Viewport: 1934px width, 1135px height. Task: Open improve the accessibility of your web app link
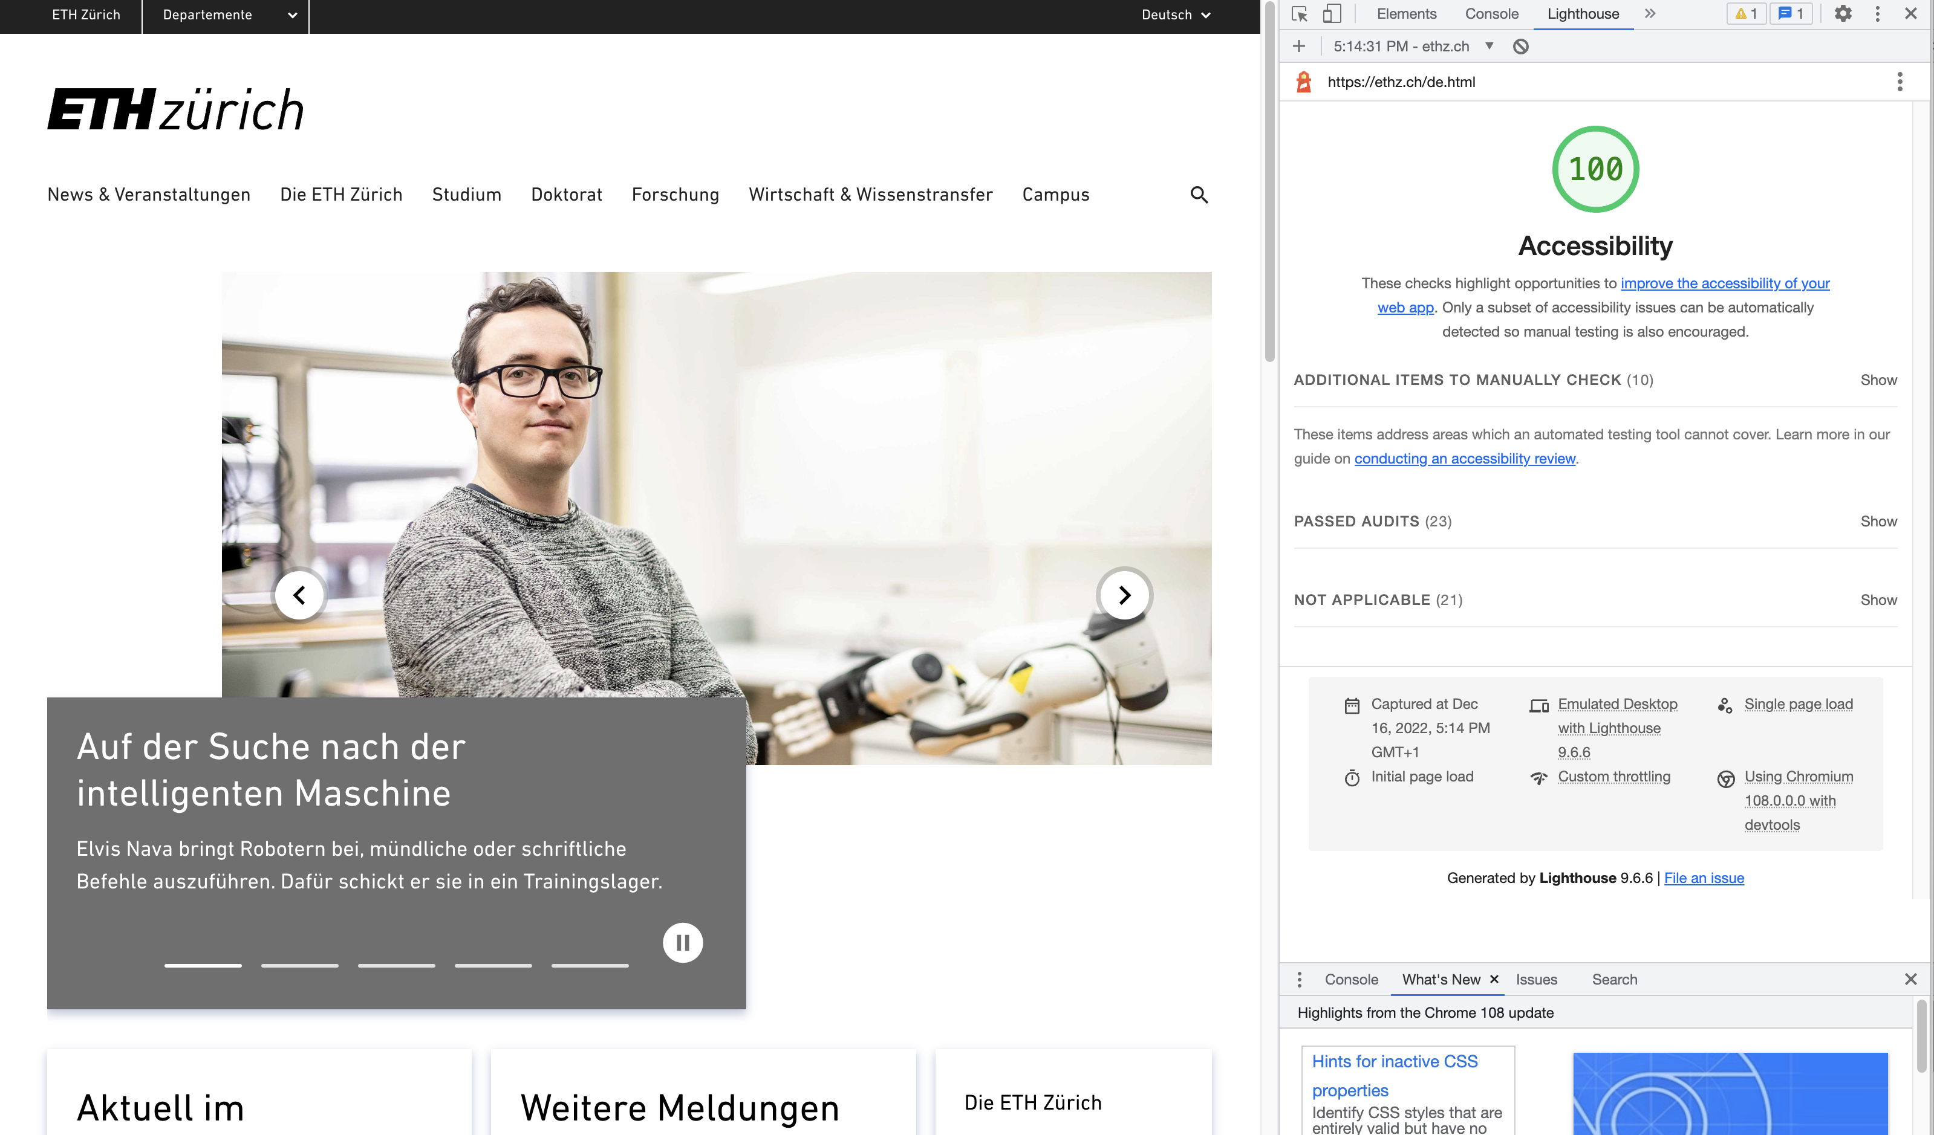(x=1725, y=283)
